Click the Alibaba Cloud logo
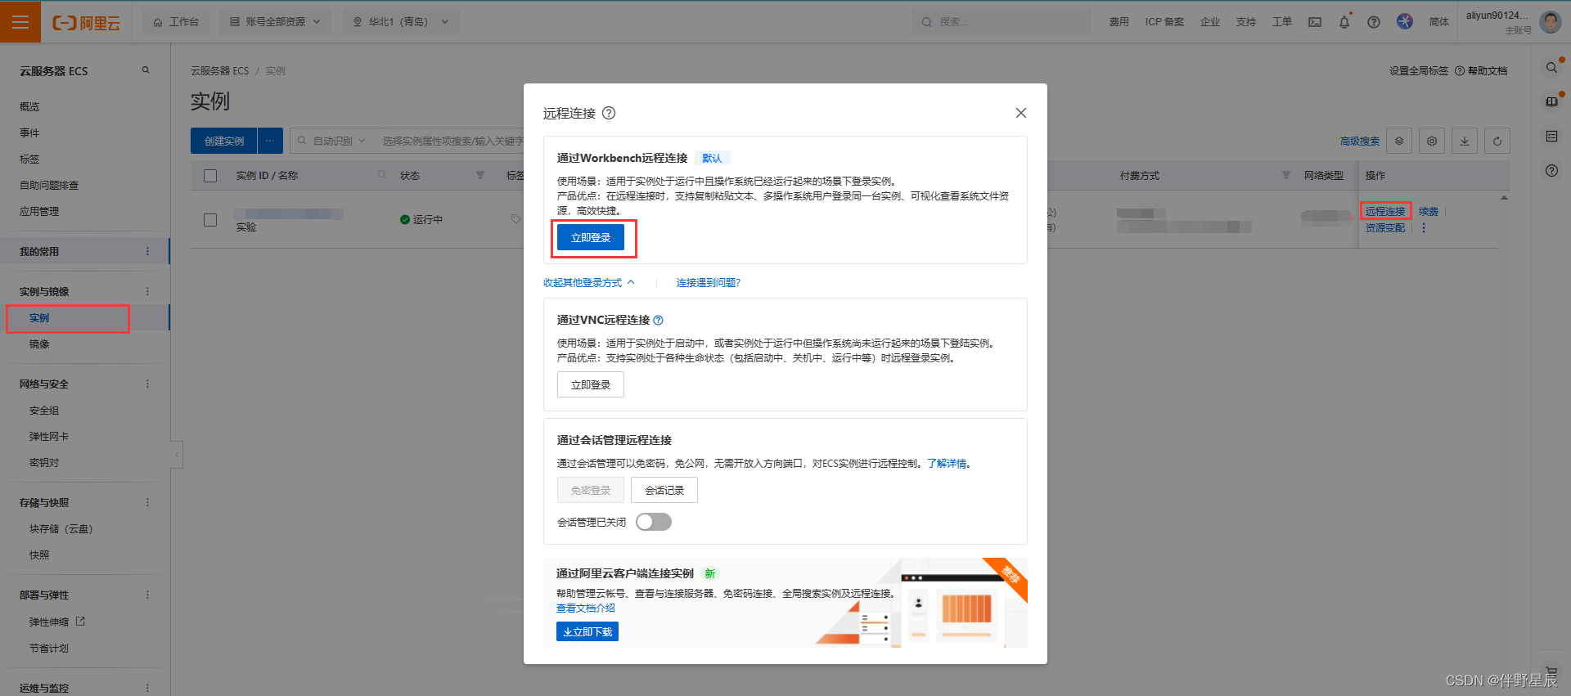1571x696 pixels. point(86,23)
